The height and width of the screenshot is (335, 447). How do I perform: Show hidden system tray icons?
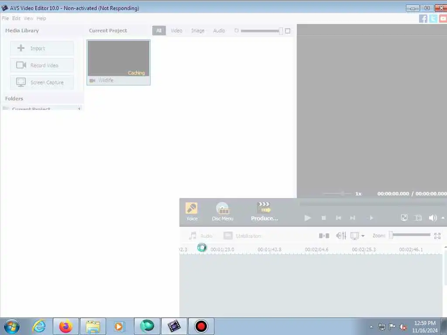point(371,327)
